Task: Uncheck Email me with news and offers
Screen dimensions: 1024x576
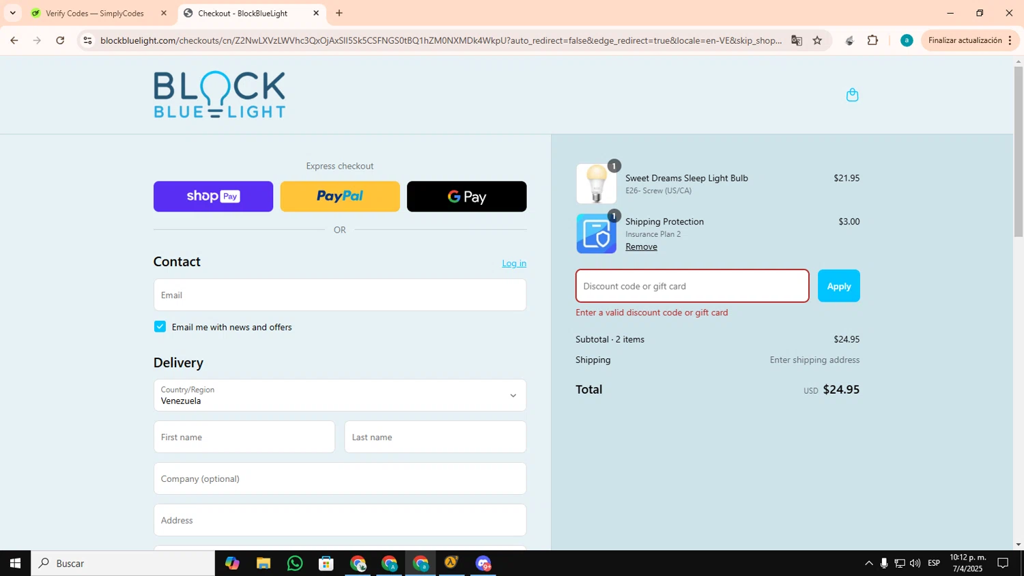Action: (x=160, y=327)
